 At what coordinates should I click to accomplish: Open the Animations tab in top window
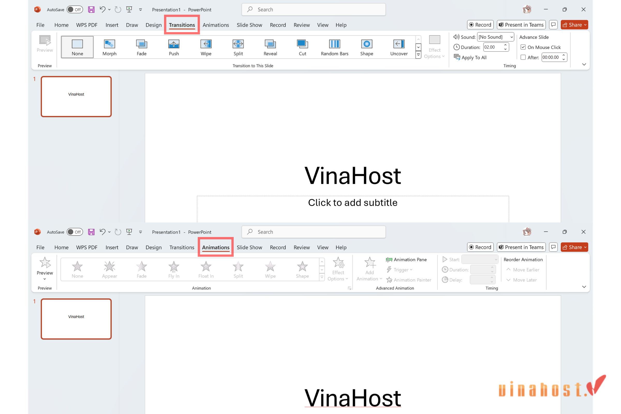pos(216,25)
